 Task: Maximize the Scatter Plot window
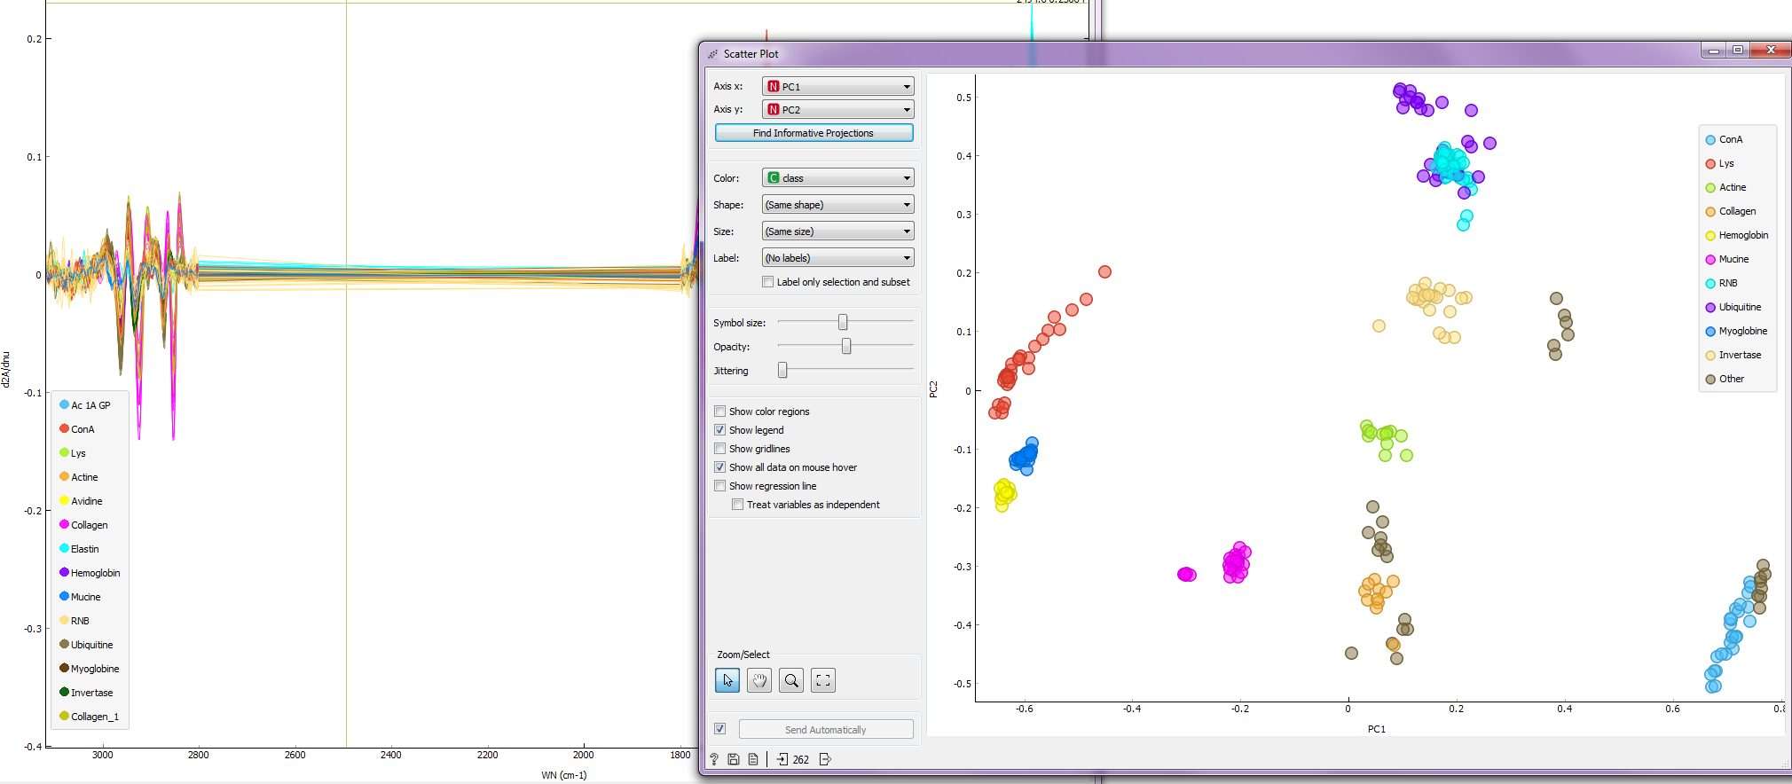pyautogui.click(x=1738, y=50)
